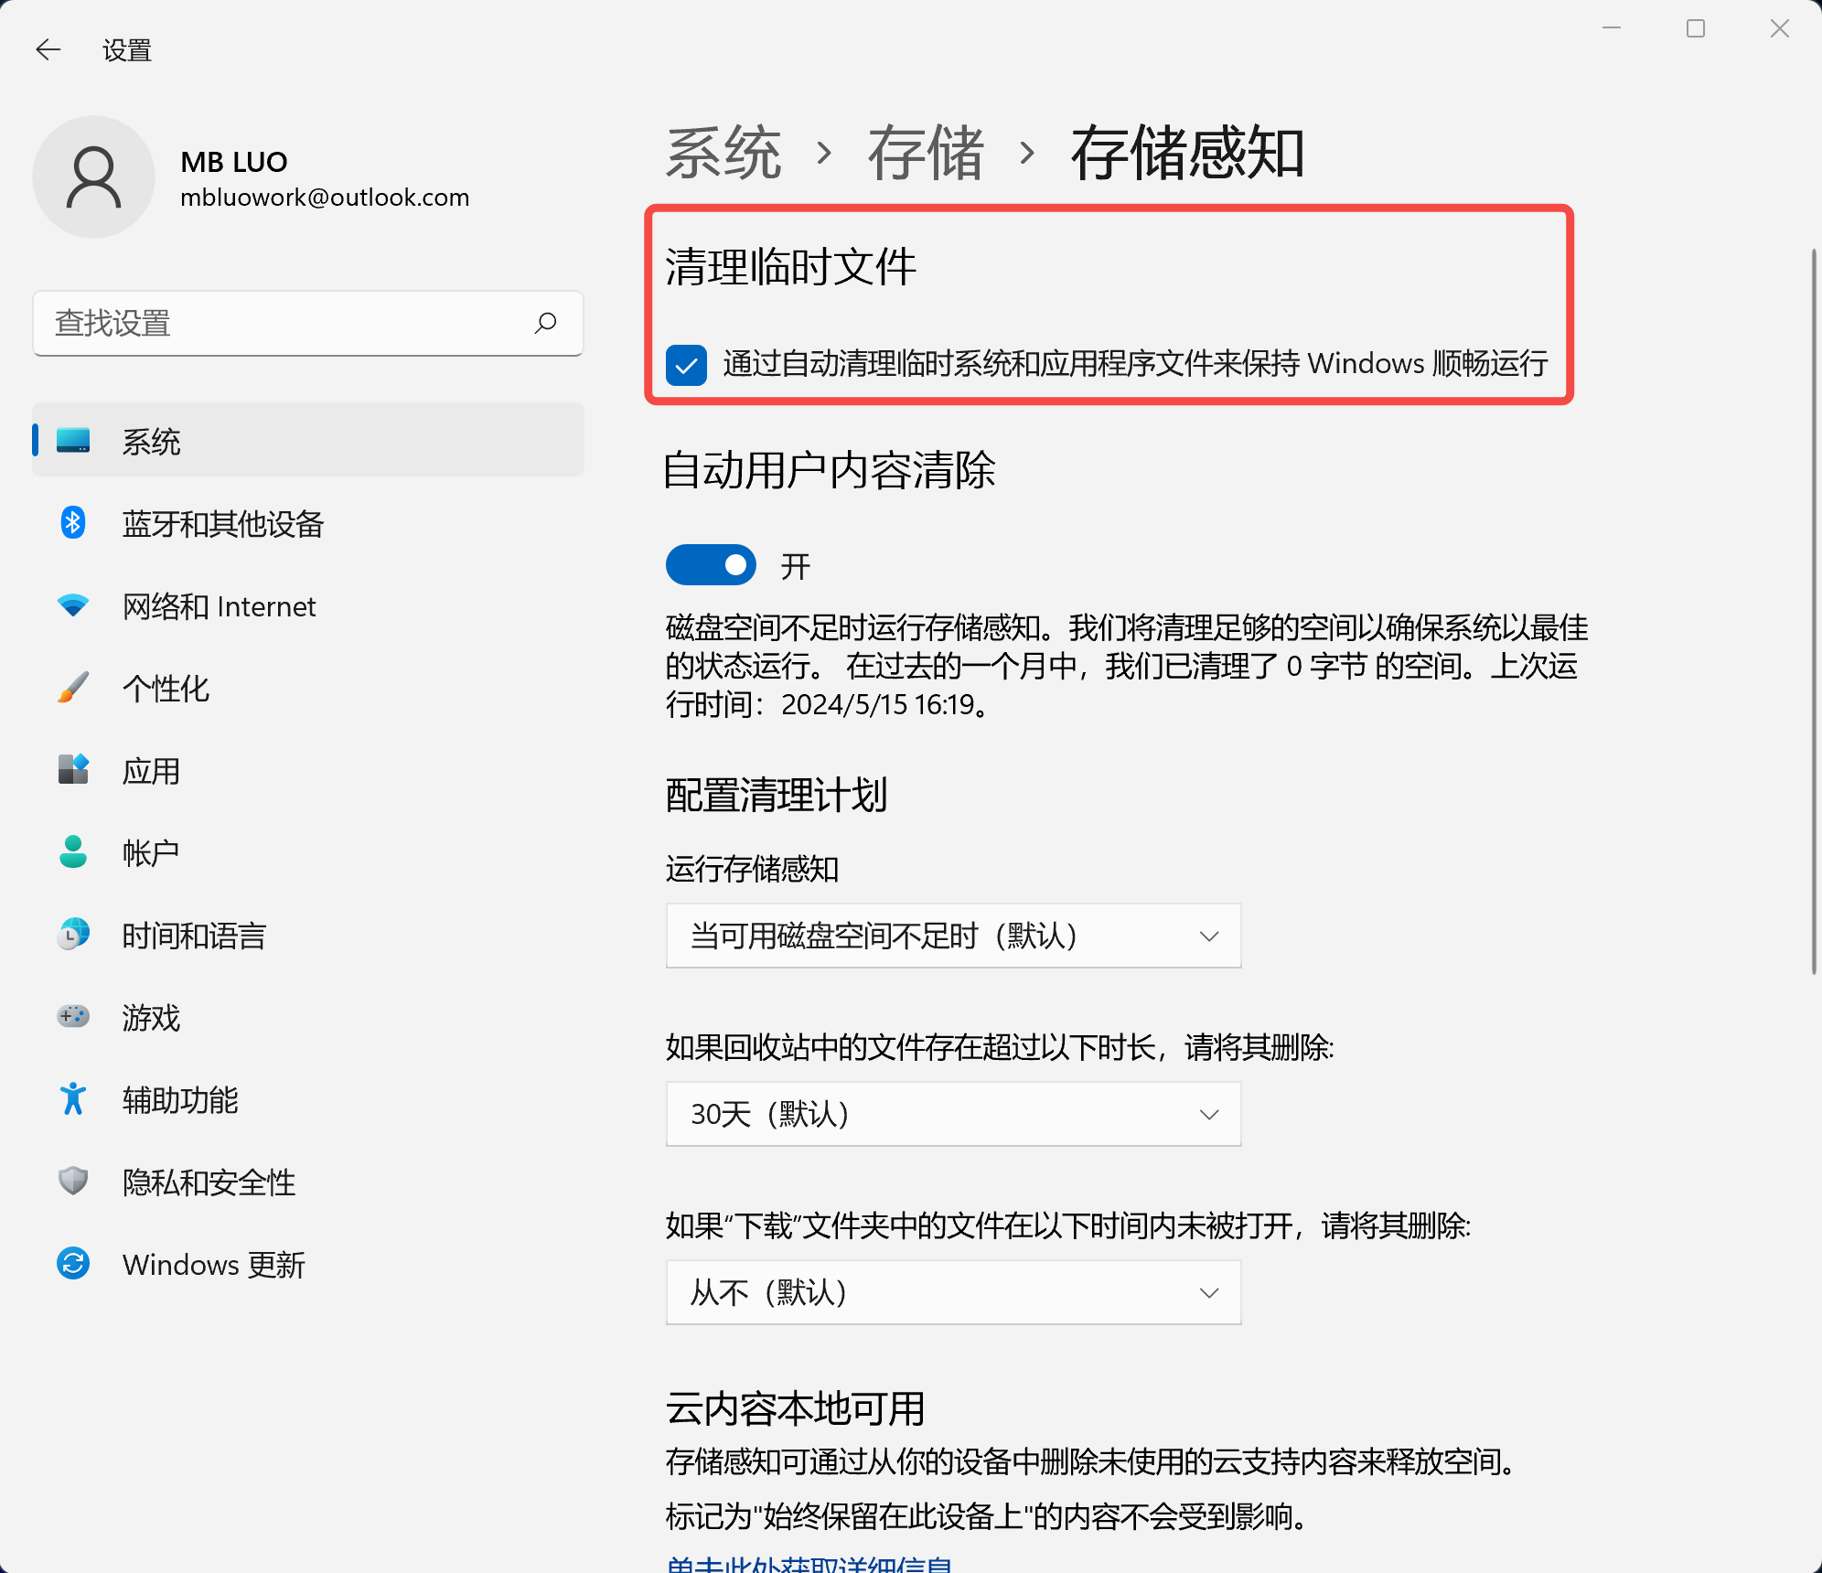The height and width of the screenshot is (1573, 1822).
Task: Open the 运行存储感知 schedule dropdown
Action: (953, 936)
